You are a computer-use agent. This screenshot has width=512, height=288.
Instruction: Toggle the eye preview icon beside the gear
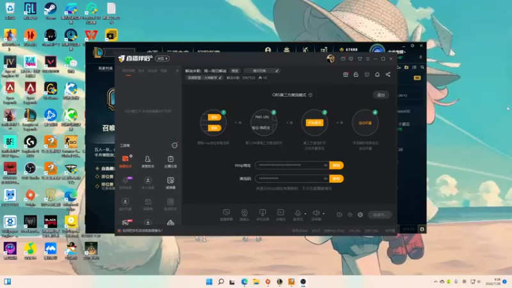(x=350, y=214)
